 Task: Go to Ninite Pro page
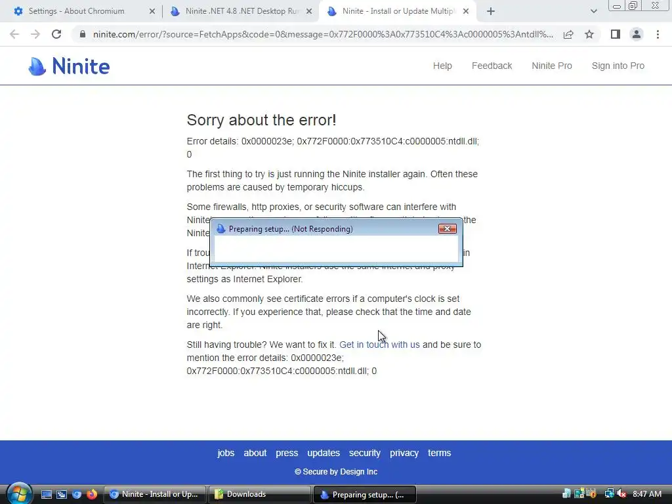point(551,66)
